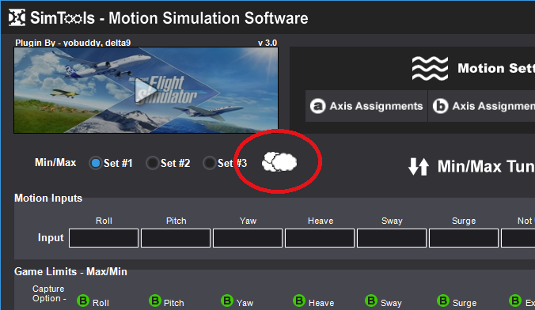Image resolution: width=535 pixels, height=310 pixels.
Task: Click the green B capture icon for Pitch
Action: [155, 301]
